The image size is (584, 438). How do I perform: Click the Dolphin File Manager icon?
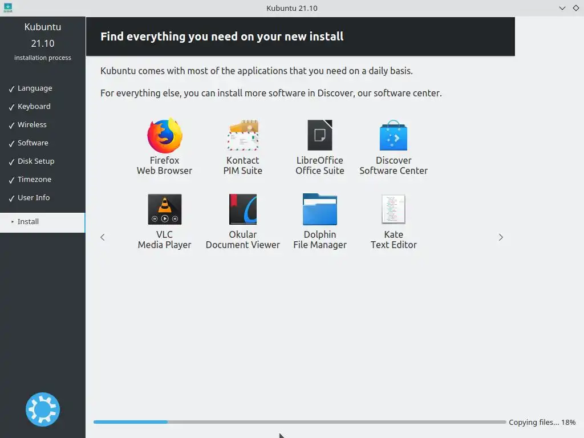[320, 209]
